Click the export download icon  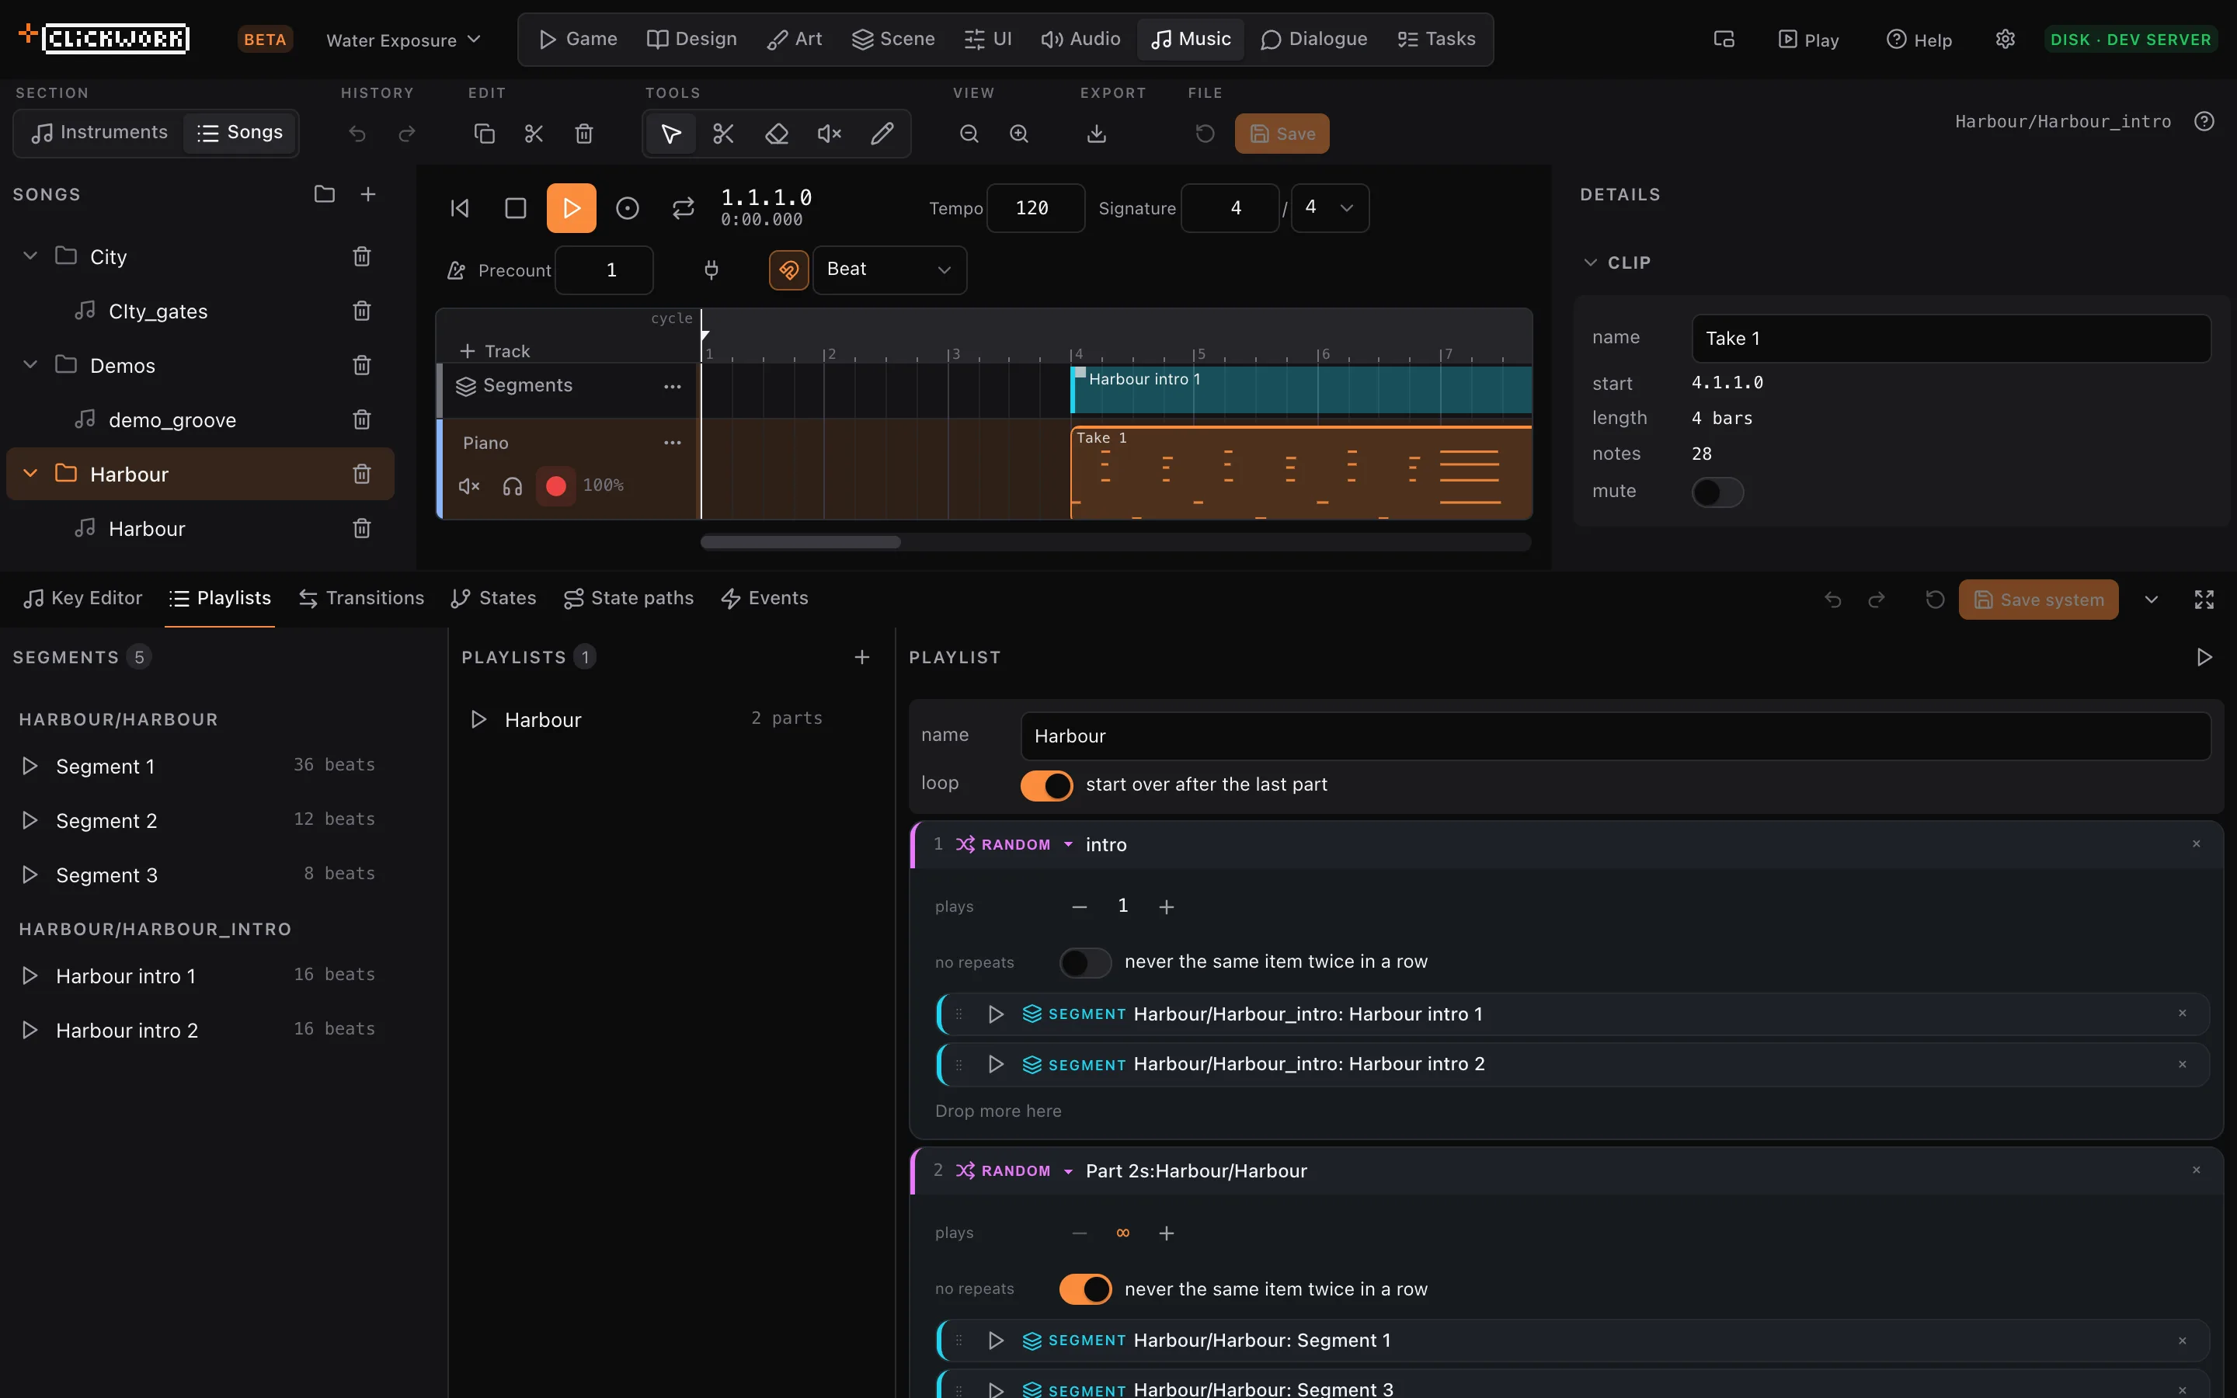(x=1096, y=134)
